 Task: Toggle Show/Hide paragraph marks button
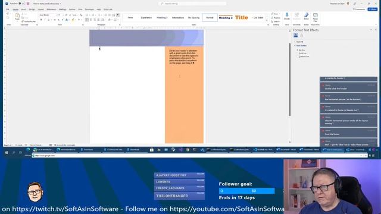[x=118, y=15]
